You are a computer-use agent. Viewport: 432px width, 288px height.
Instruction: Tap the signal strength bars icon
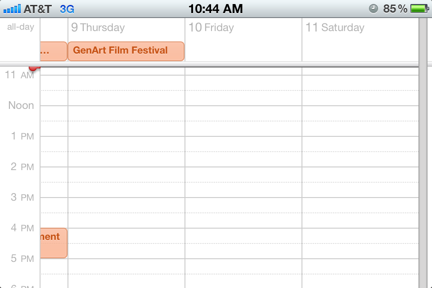[x=12, y=9]
